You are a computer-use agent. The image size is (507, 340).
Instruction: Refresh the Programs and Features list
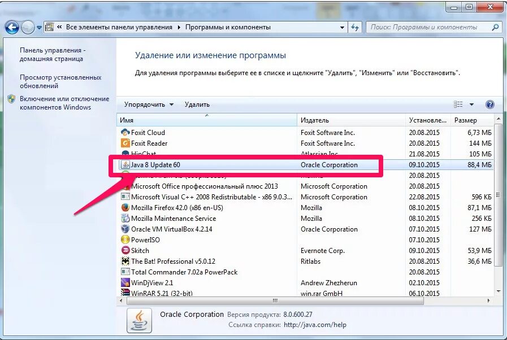tap(355, 28)
